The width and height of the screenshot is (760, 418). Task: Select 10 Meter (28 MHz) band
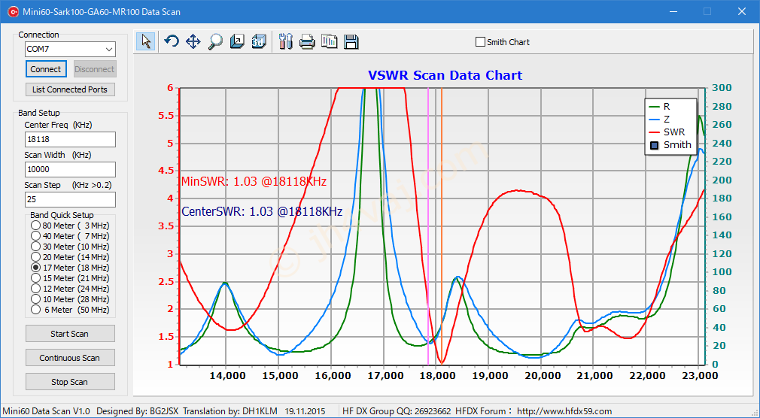tap(35, 299)
